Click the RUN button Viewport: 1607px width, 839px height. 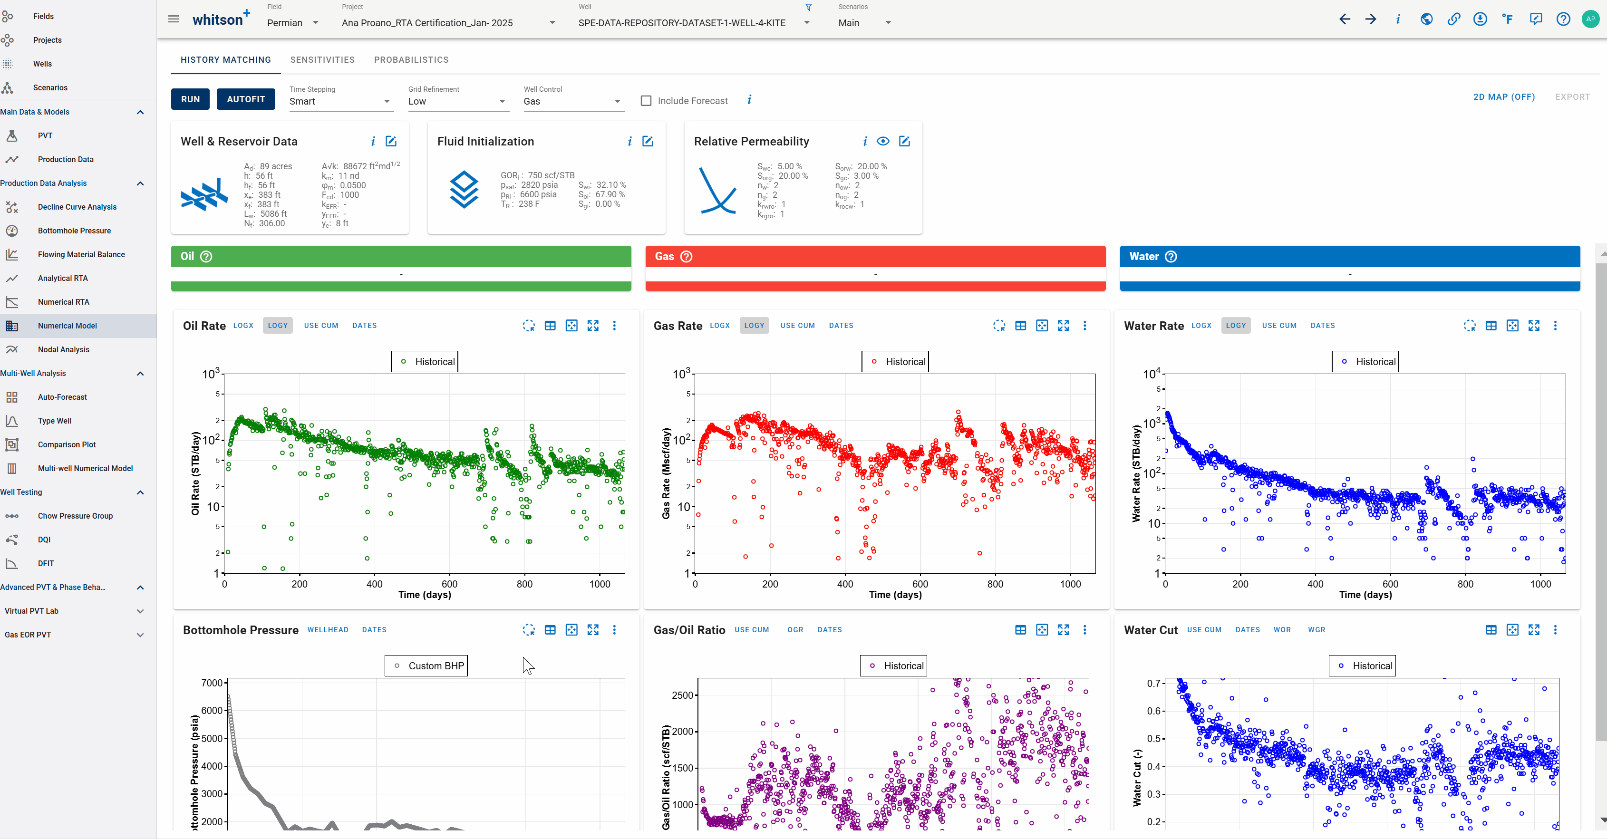pyautogui.click(x=190, y=99)
